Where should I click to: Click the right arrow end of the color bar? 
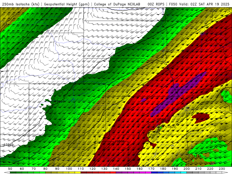point(225,173)
